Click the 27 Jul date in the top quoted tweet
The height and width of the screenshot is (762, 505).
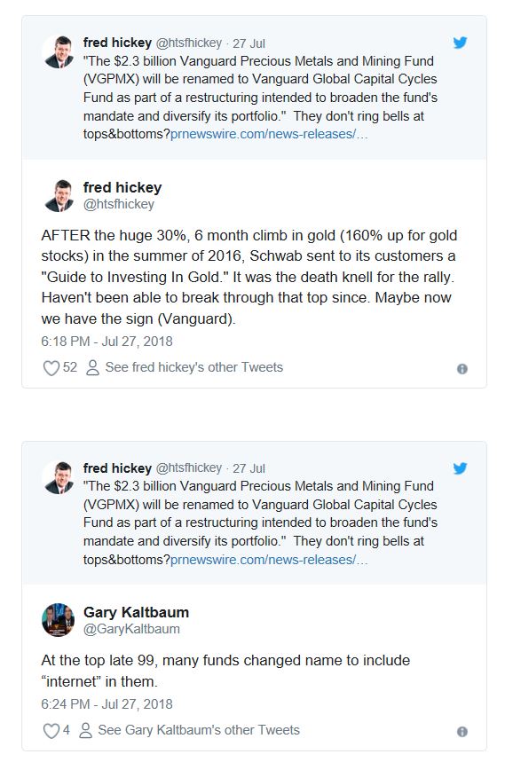(x=249, y=43)
